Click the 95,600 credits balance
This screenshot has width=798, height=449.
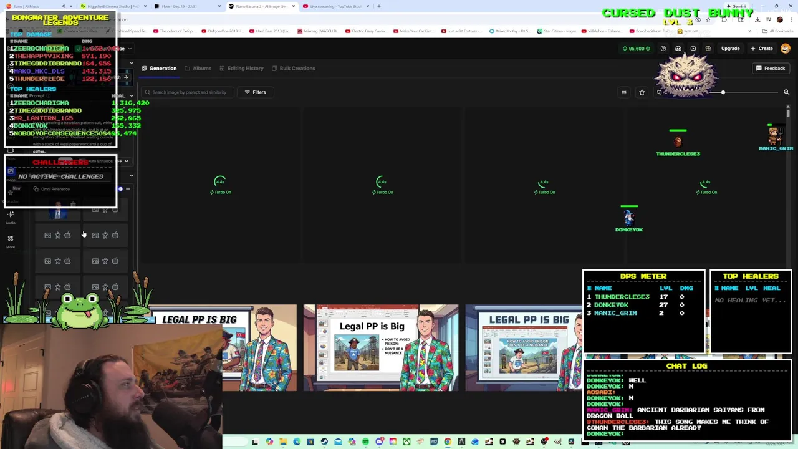[636, 48]
